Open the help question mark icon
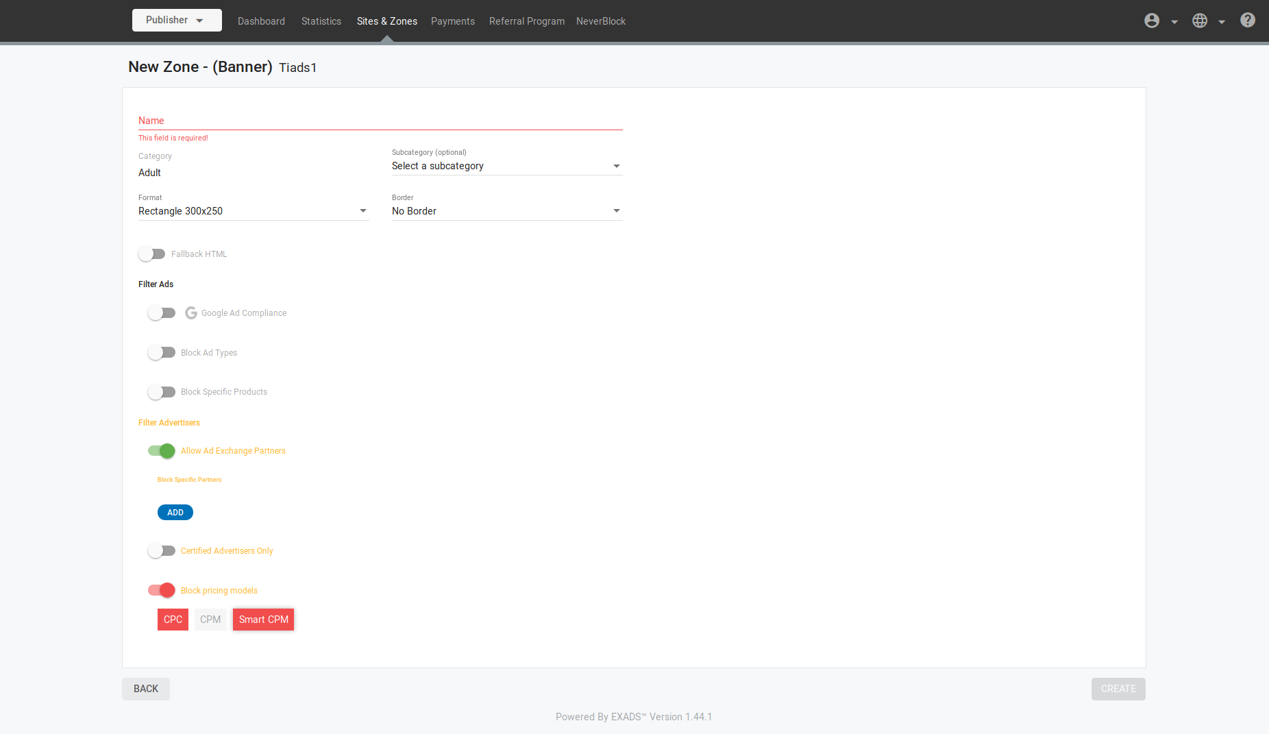 click(x=1248, y=20)
